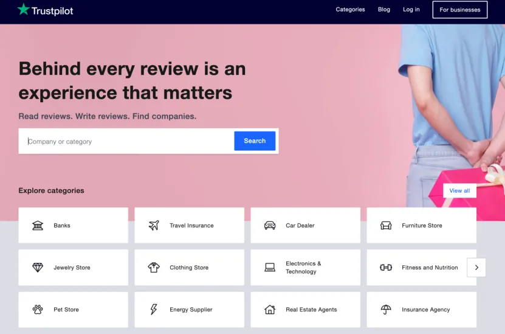Choose the Furniture Store category text
505x334 pixels.
point(422,225)
